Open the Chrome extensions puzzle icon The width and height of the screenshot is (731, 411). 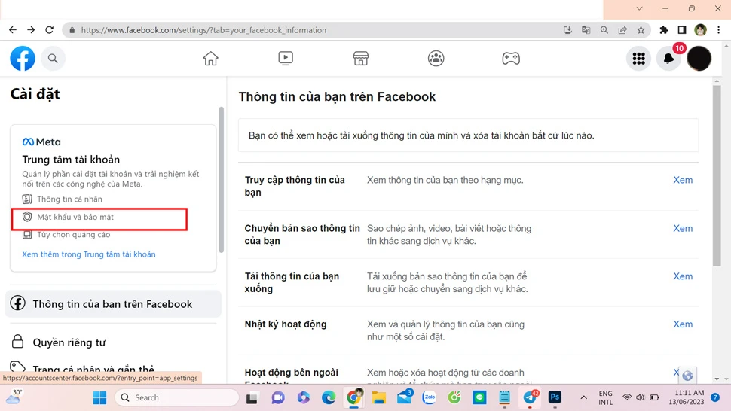(x=663, y=30)
